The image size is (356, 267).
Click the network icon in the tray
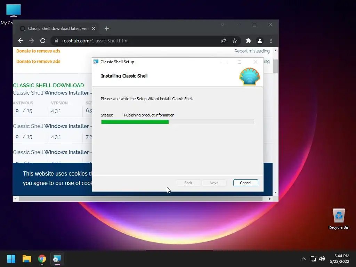click(314, 259)
